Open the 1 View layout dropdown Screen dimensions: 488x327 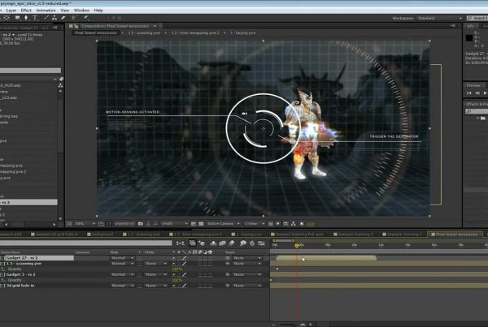[255, 224]
